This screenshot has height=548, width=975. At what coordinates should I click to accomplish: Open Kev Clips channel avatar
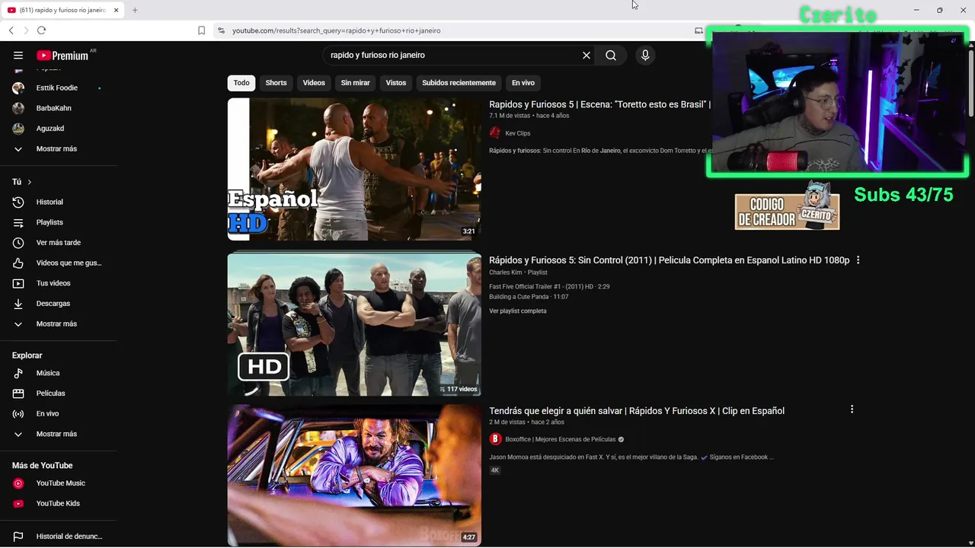coord(495,133)
